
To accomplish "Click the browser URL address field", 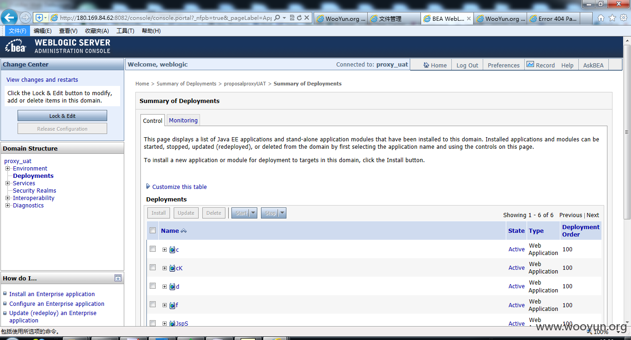I will point(166,18).
